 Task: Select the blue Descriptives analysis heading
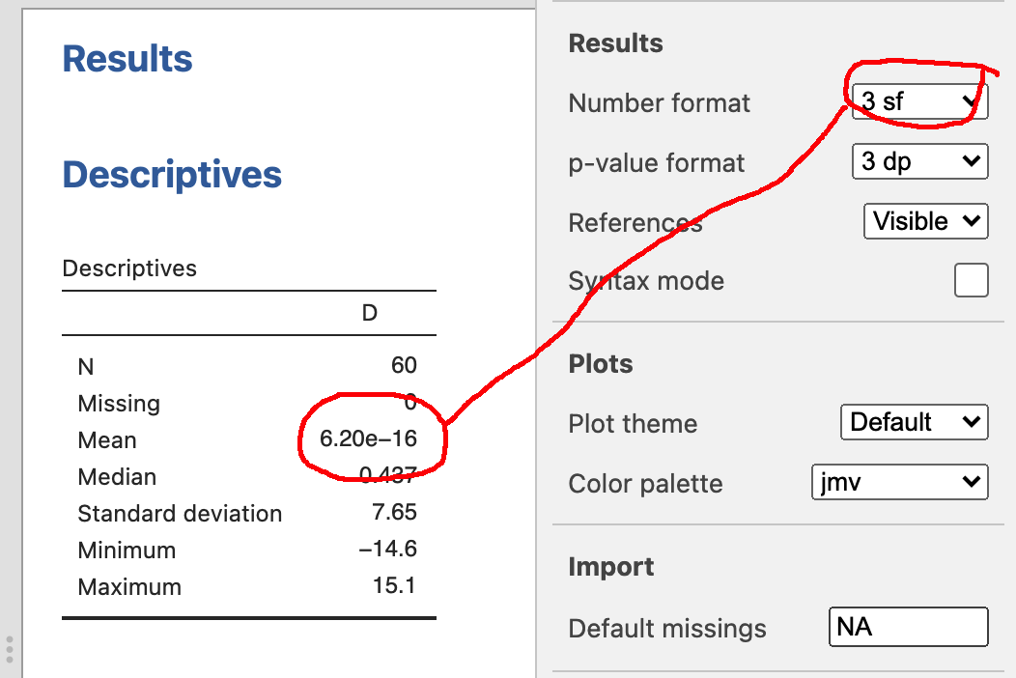pos(172,175)
